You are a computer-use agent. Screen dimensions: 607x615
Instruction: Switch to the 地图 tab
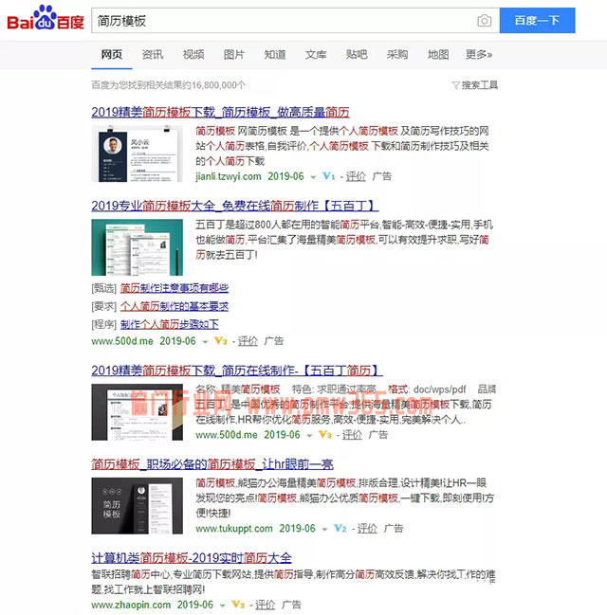tap(438, 55)
